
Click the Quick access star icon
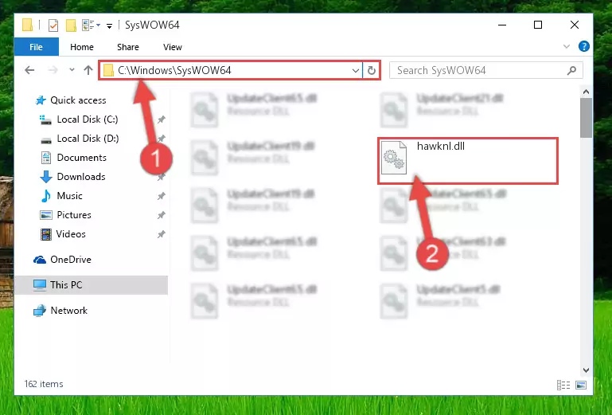(41, 100)
